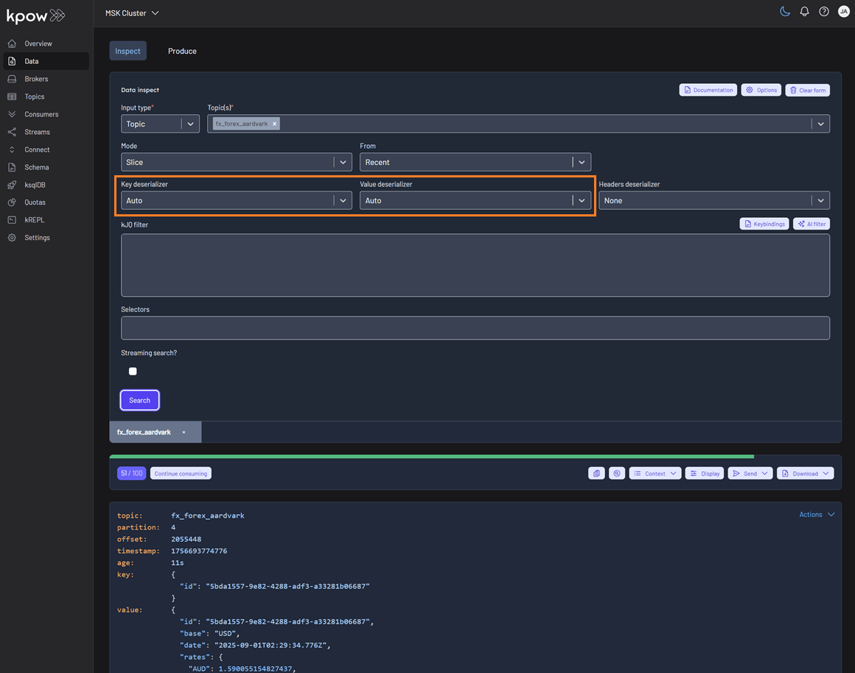This screenshot has width=855, height=673.
Task: Click the offset value 2055448
Action: click(186, 540)
